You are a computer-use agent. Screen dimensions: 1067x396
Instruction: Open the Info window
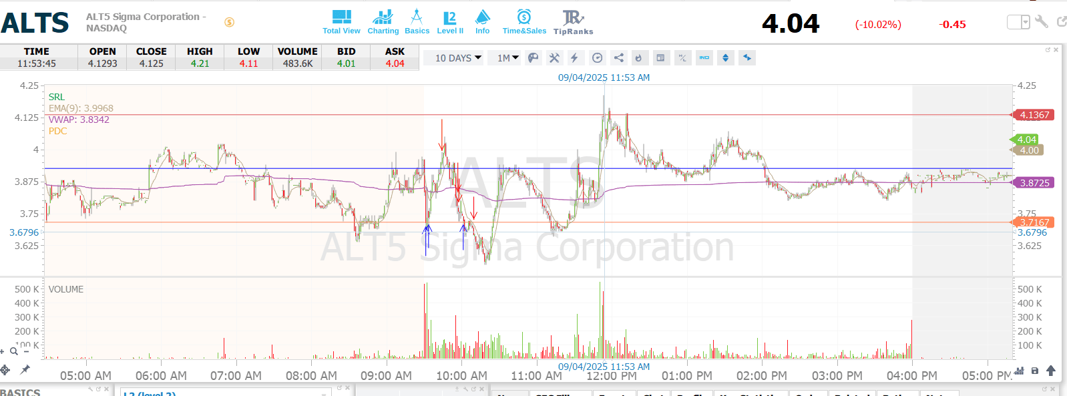pyautogui.click(x=482, y=22)
